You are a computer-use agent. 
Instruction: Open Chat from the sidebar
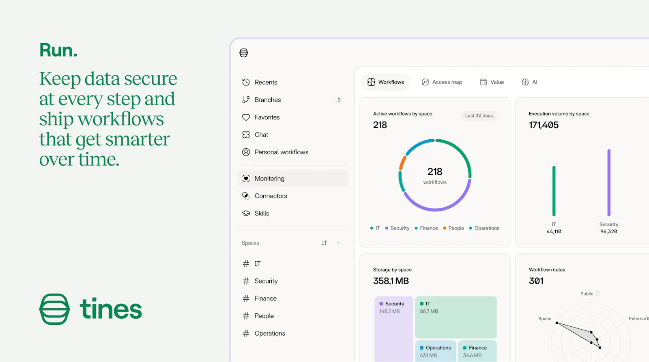(x=292, y=134)
